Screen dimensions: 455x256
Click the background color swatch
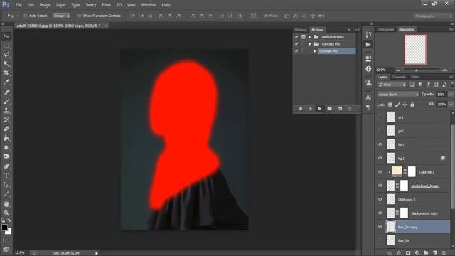pyautogui.click(x=9, y=232)
